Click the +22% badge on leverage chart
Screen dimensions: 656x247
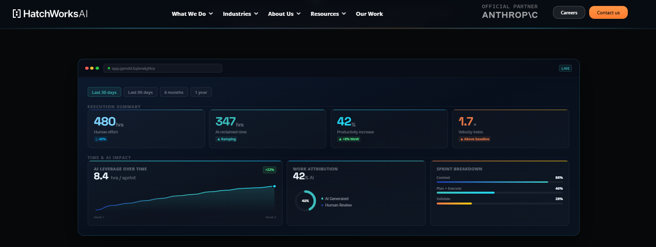269,169
